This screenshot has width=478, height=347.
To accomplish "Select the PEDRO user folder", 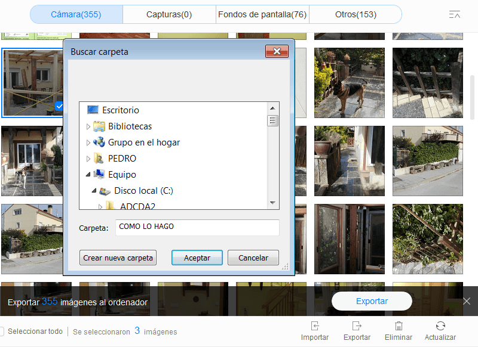I will (122, 159).
